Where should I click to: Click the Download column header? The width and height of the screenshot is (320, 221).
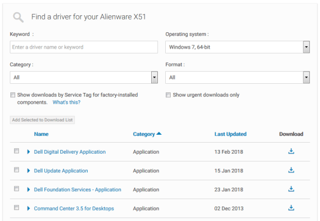pyautogui.click(x=291, y=134)
